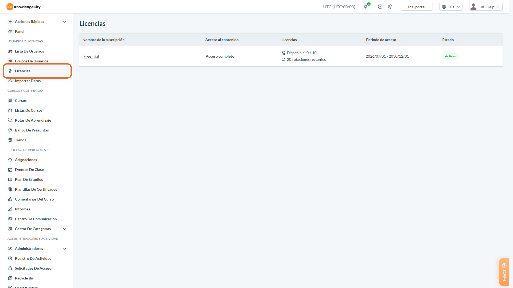Click the Periodo de acceso column header

click(x=381, y=40)
